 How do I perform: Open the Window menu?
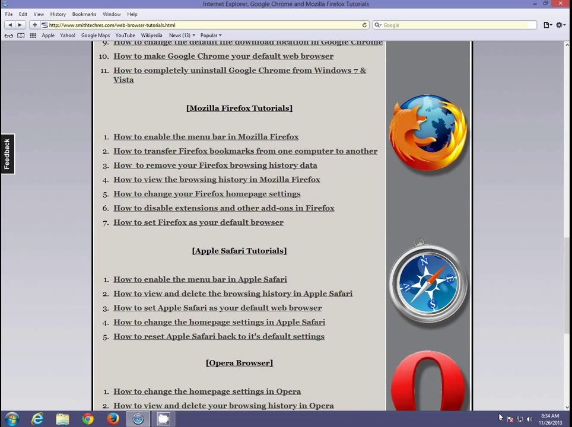pyautogui.click(x=112, y=14)
